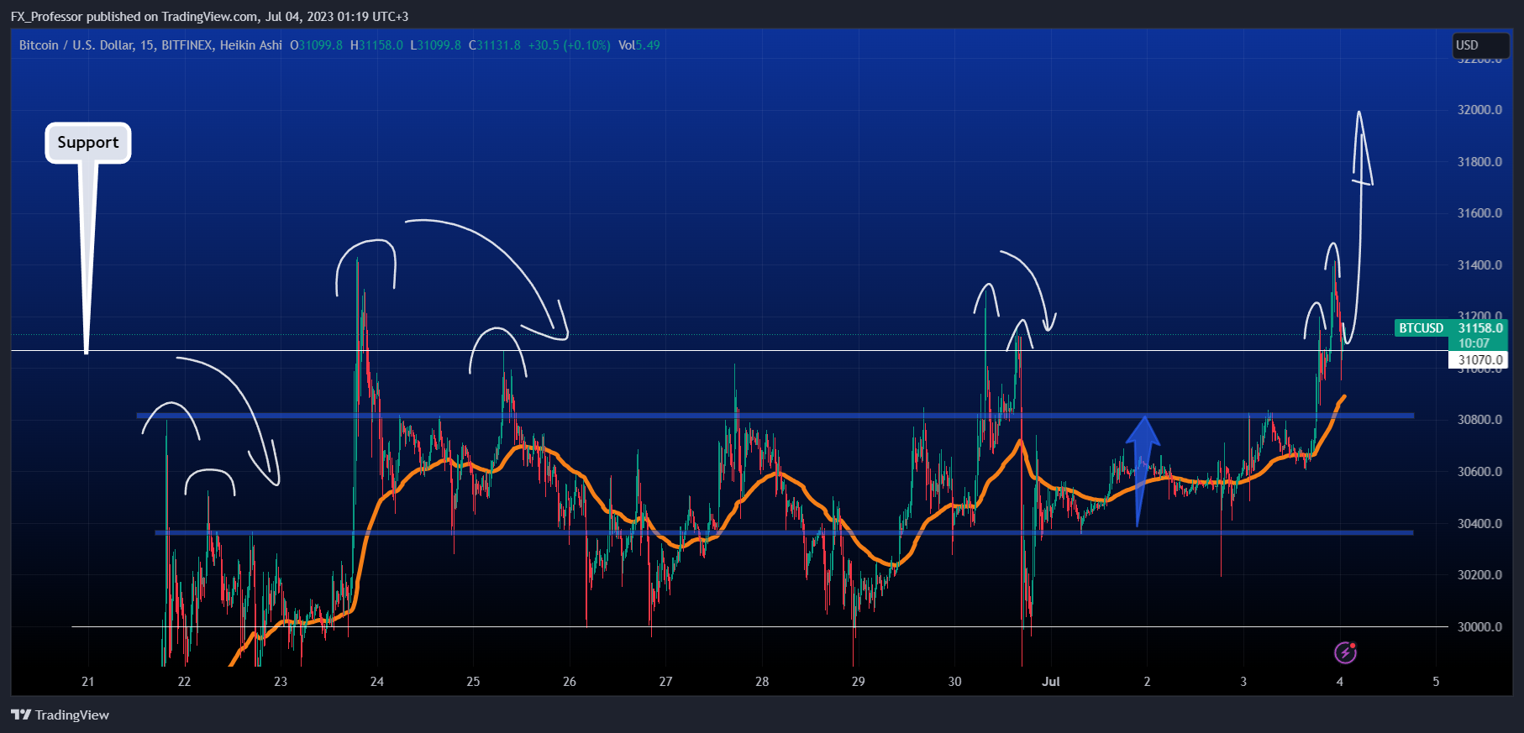Click date label 23 on time axis
Viewport: 1524px width, 733px height.
281,682
